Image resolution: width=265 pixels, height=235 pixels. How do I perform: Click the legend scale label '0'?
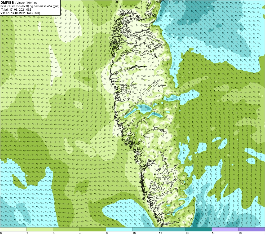click(x=1, y=233)
